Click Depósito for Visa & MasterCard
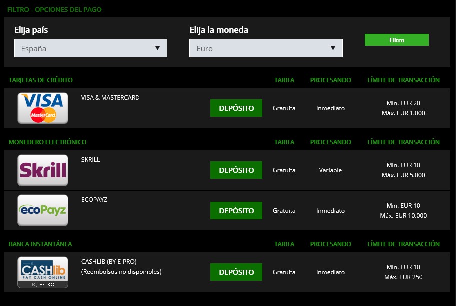The image size is (456, 306). point(236,108)
